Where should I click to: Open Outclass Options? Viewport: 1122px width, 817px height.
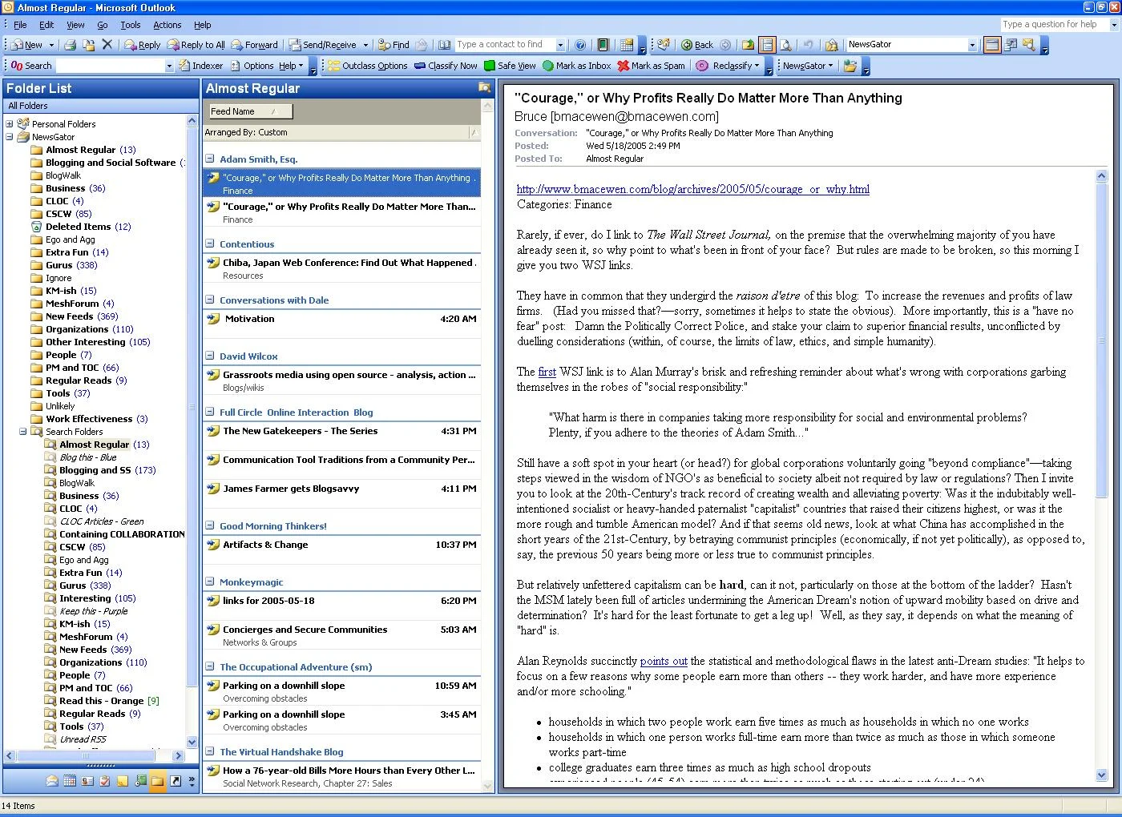367,66
